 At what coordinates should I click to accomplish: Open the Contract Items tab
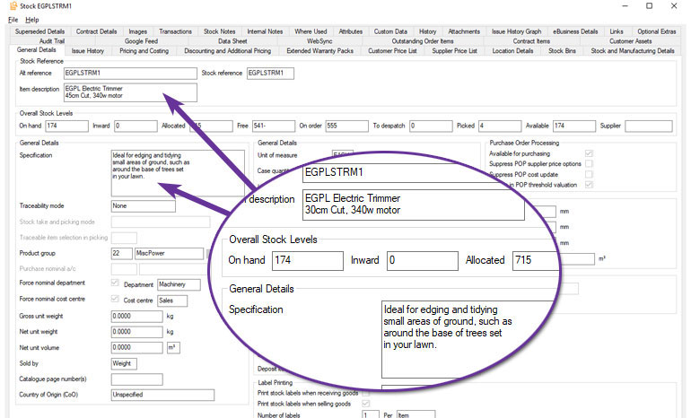click(x=531, y=41)
